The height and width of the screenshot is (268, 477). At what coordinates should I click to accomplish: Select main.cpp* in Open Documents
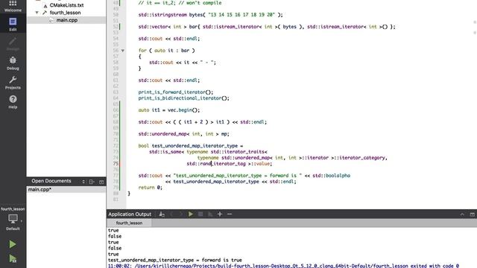[x=66, y=189]
